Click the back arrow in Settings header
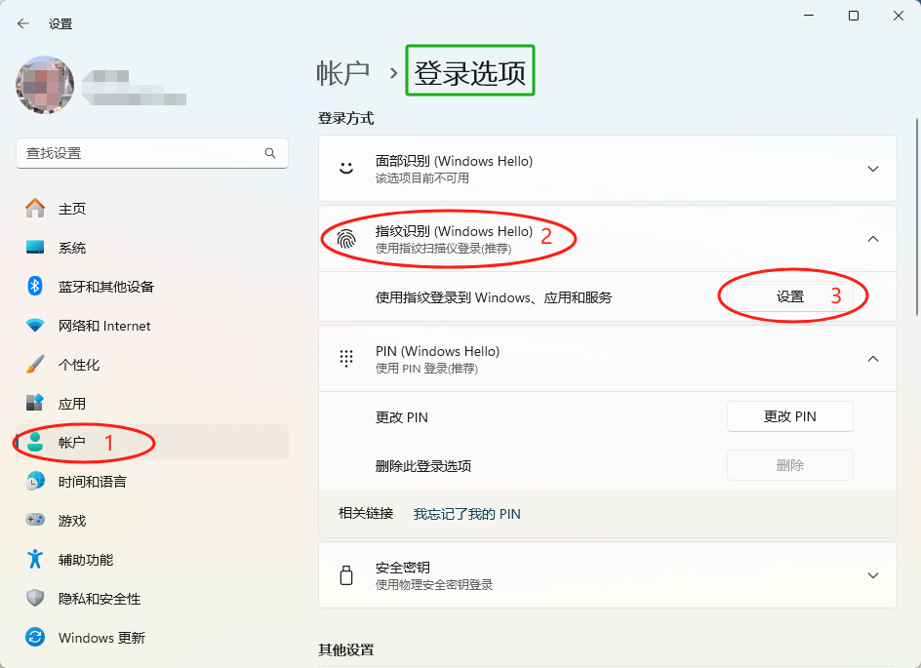The height and width of the screenshot is (668, 921). pos(23,23)
